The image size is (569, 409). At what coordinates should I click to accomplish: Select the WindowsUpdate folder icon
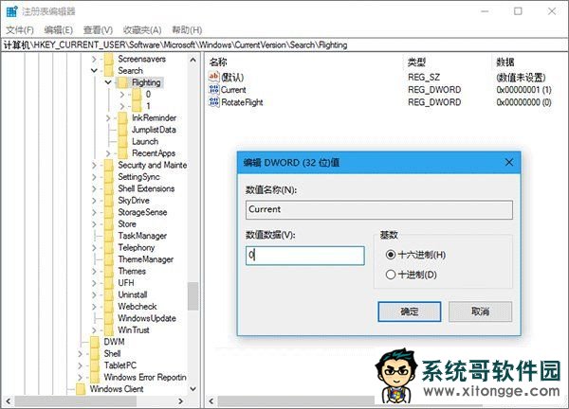(x=109, y=318)
